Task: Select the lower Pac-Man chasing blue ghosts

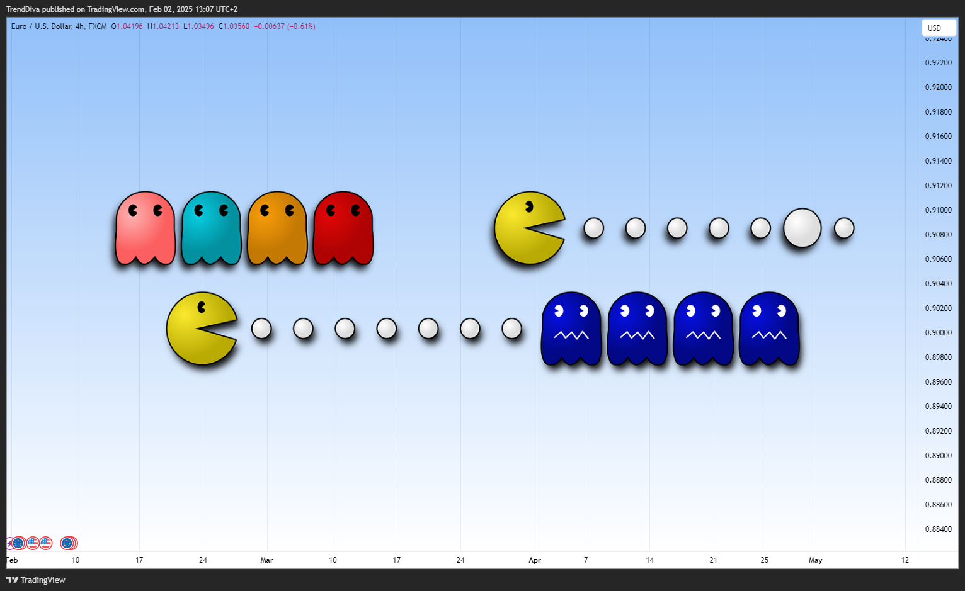Action: (202, 329)
